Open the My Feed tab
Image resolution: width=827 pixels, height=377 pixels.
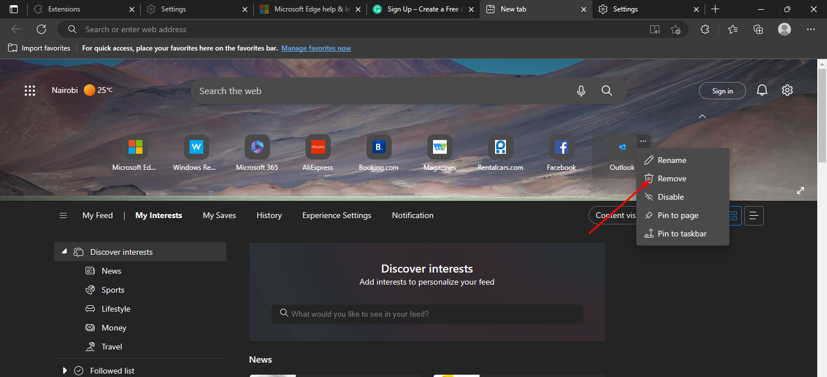coord(98,215)
